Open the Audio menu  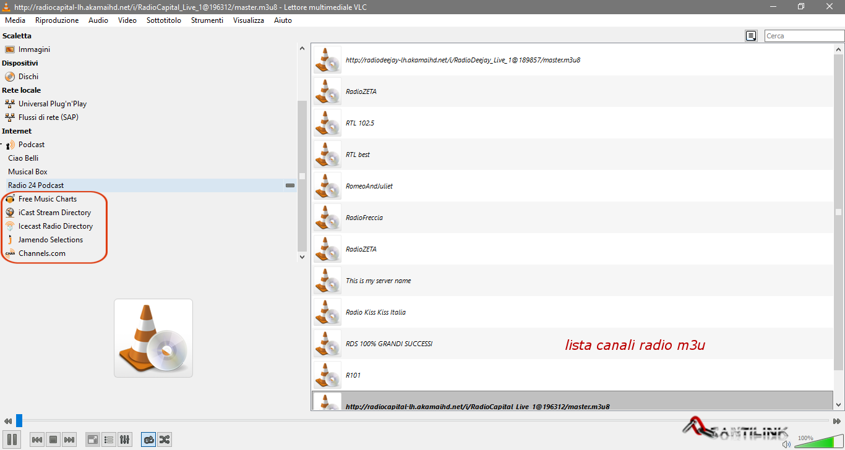pyautogui.click(x=98, y=20)
